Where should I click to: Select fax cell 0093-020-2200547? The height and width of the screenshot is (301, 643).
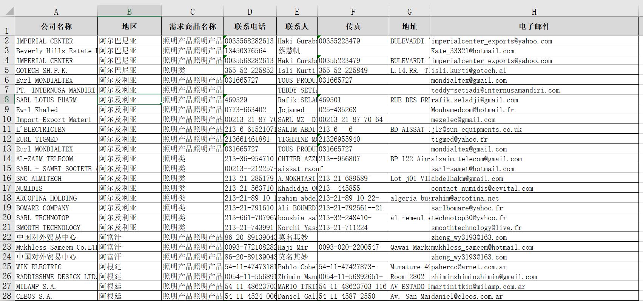(353, 247)
